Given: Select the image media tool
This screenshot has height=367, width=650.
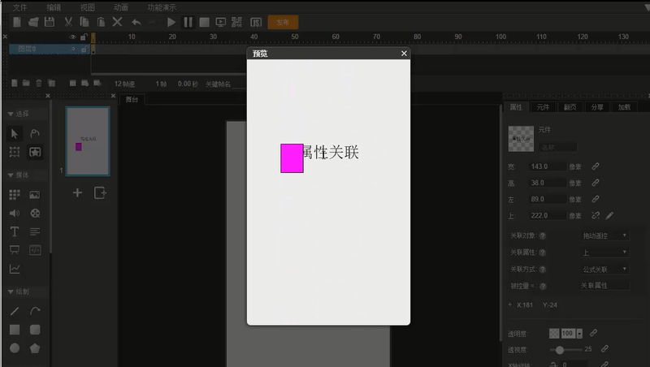Looking at the screenshot, I should [x=35, y=195].
